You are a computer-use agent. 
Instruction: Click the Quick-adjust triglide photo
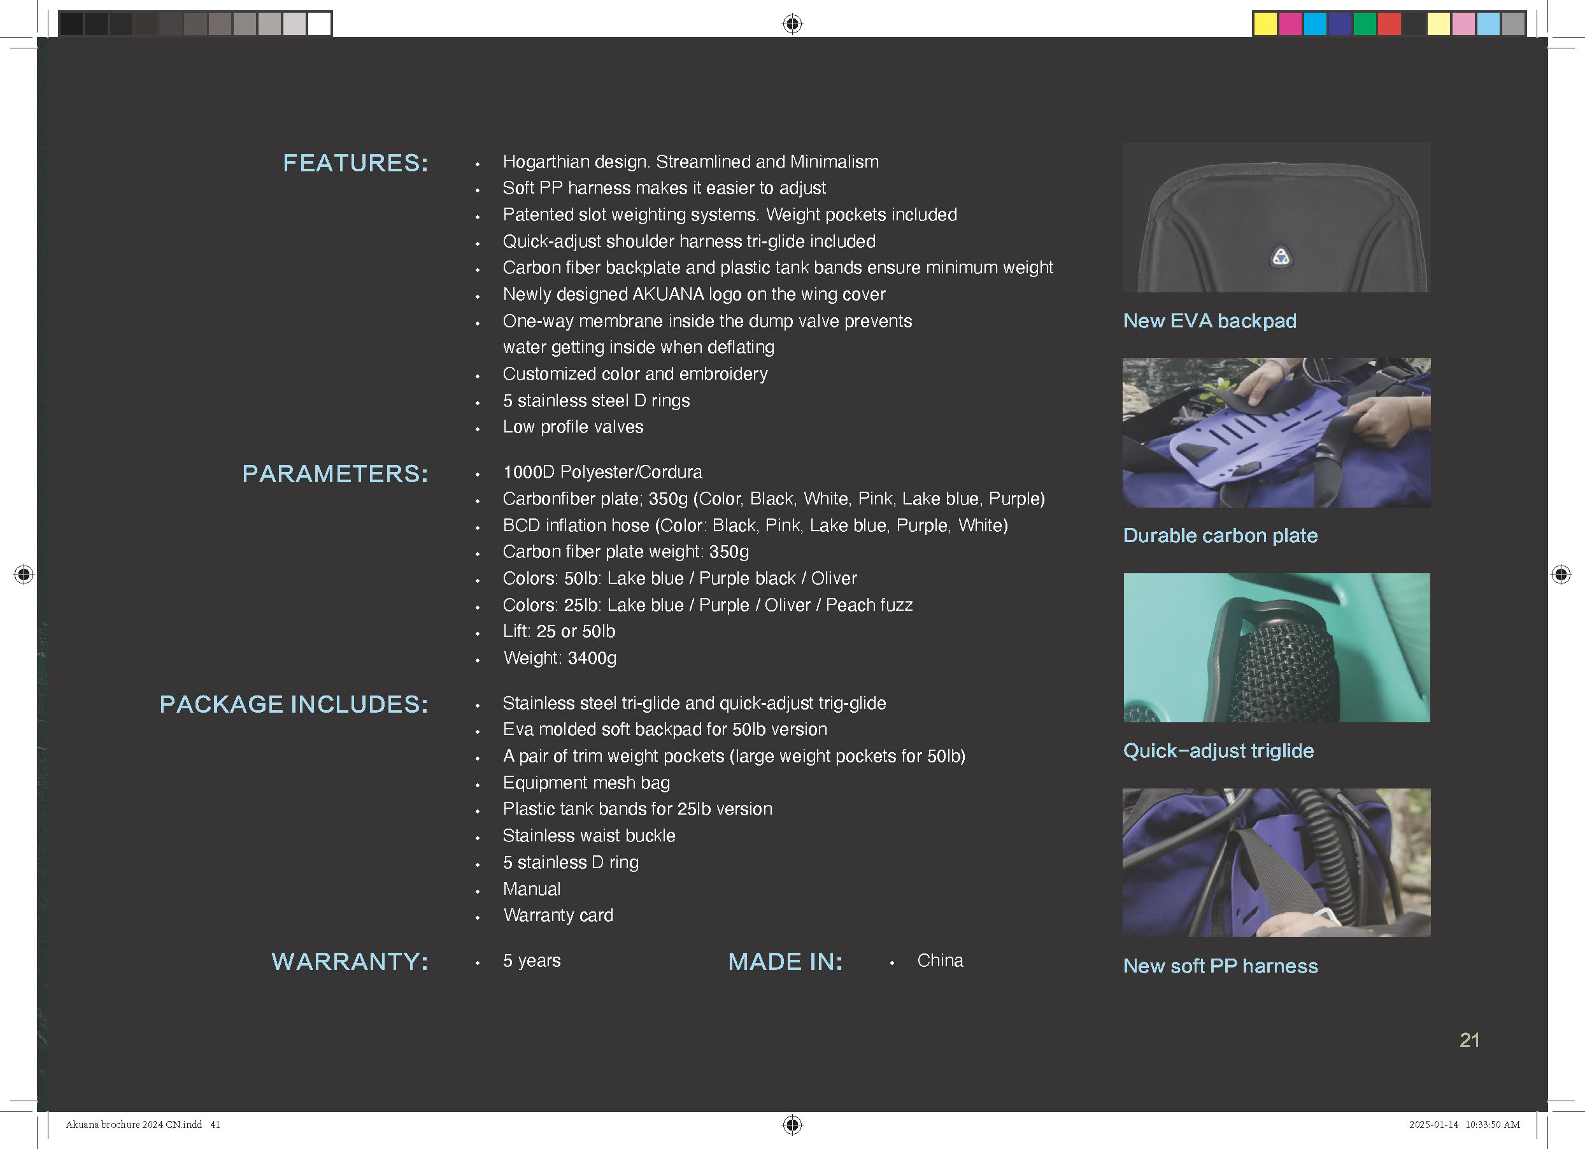1276,647
